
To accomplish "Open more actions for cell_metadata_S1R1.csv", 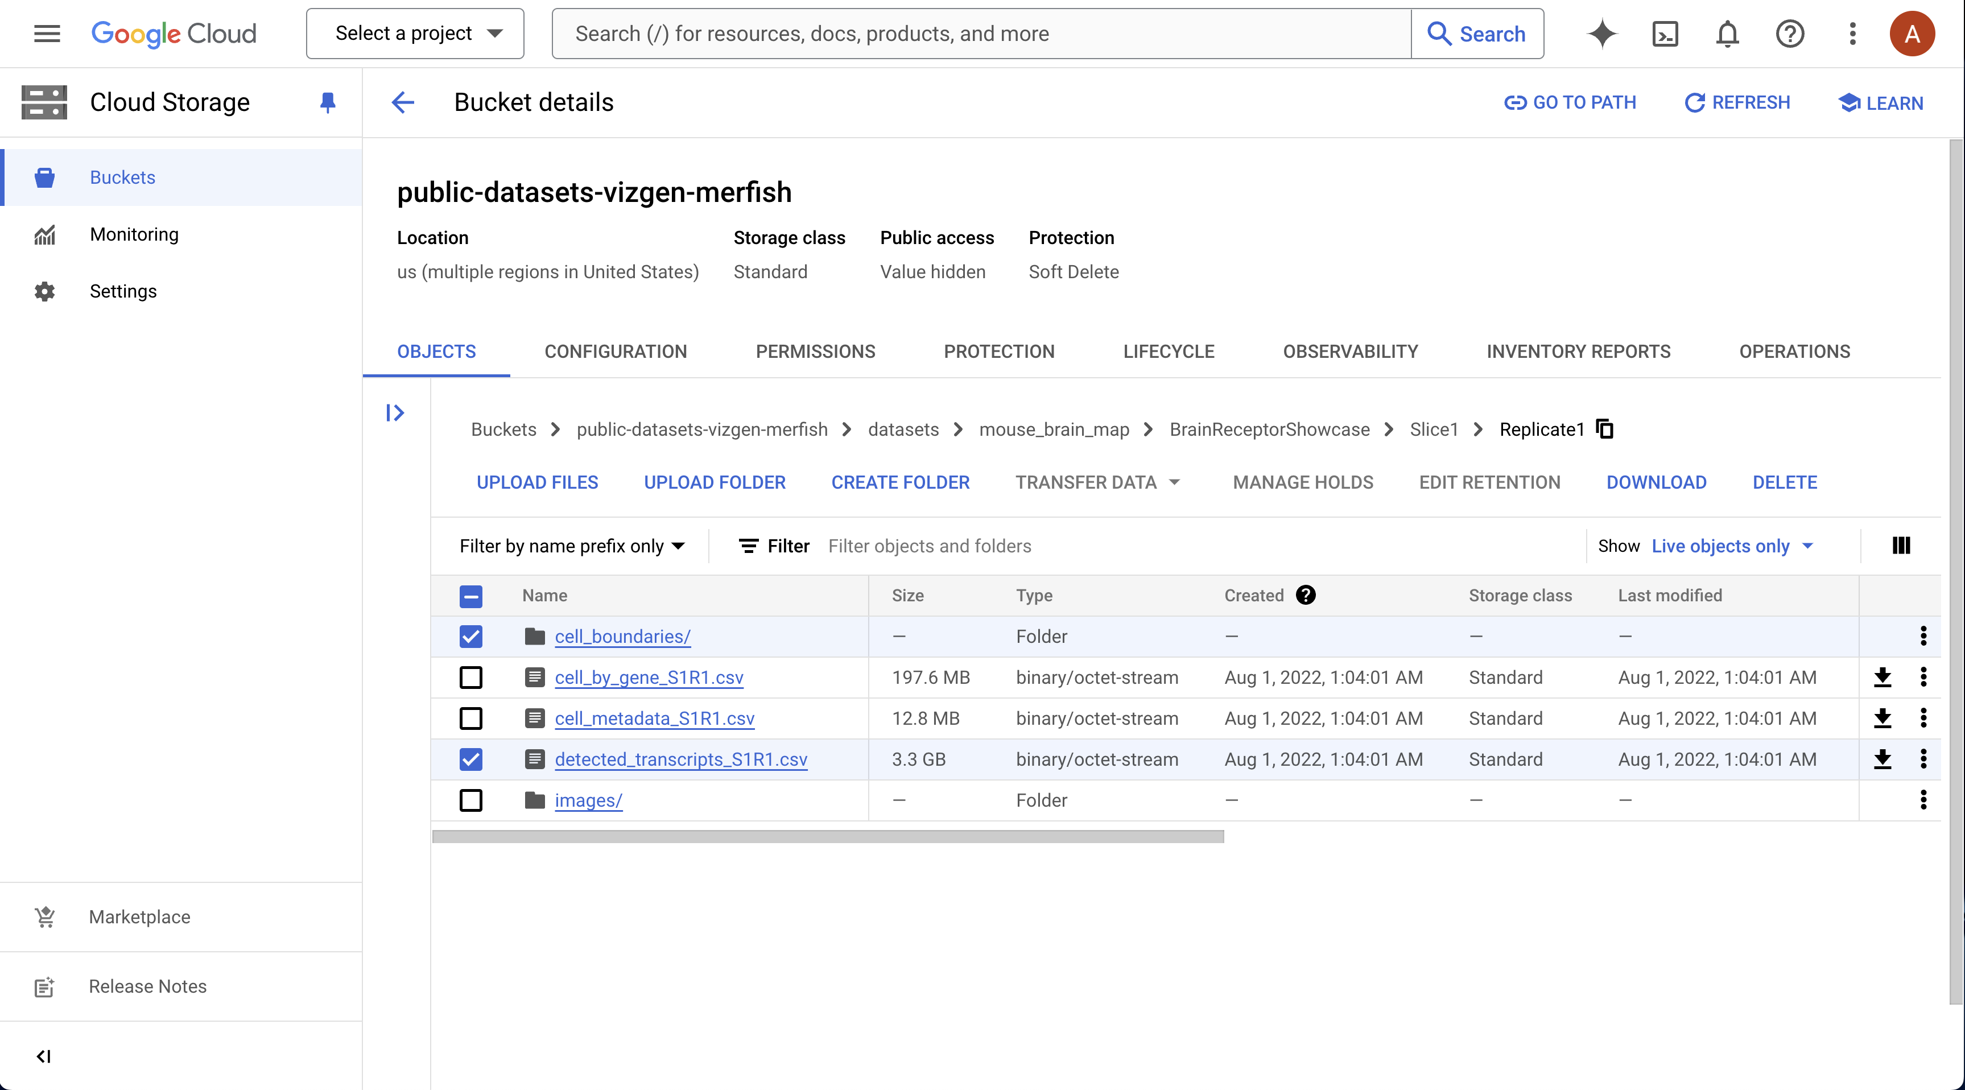I will coord(1923,719).
